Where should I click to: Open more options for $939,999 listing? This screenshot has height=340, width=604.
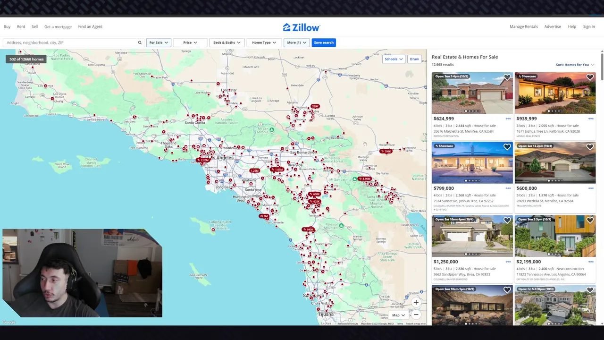pos(591,119)
